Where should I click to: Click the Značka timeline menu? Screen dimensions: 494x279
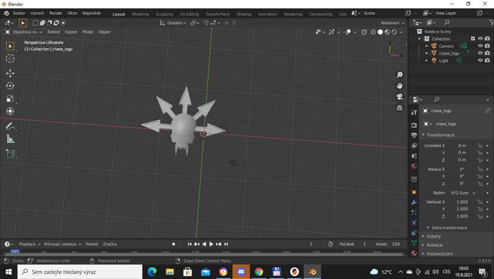point(110,244)
